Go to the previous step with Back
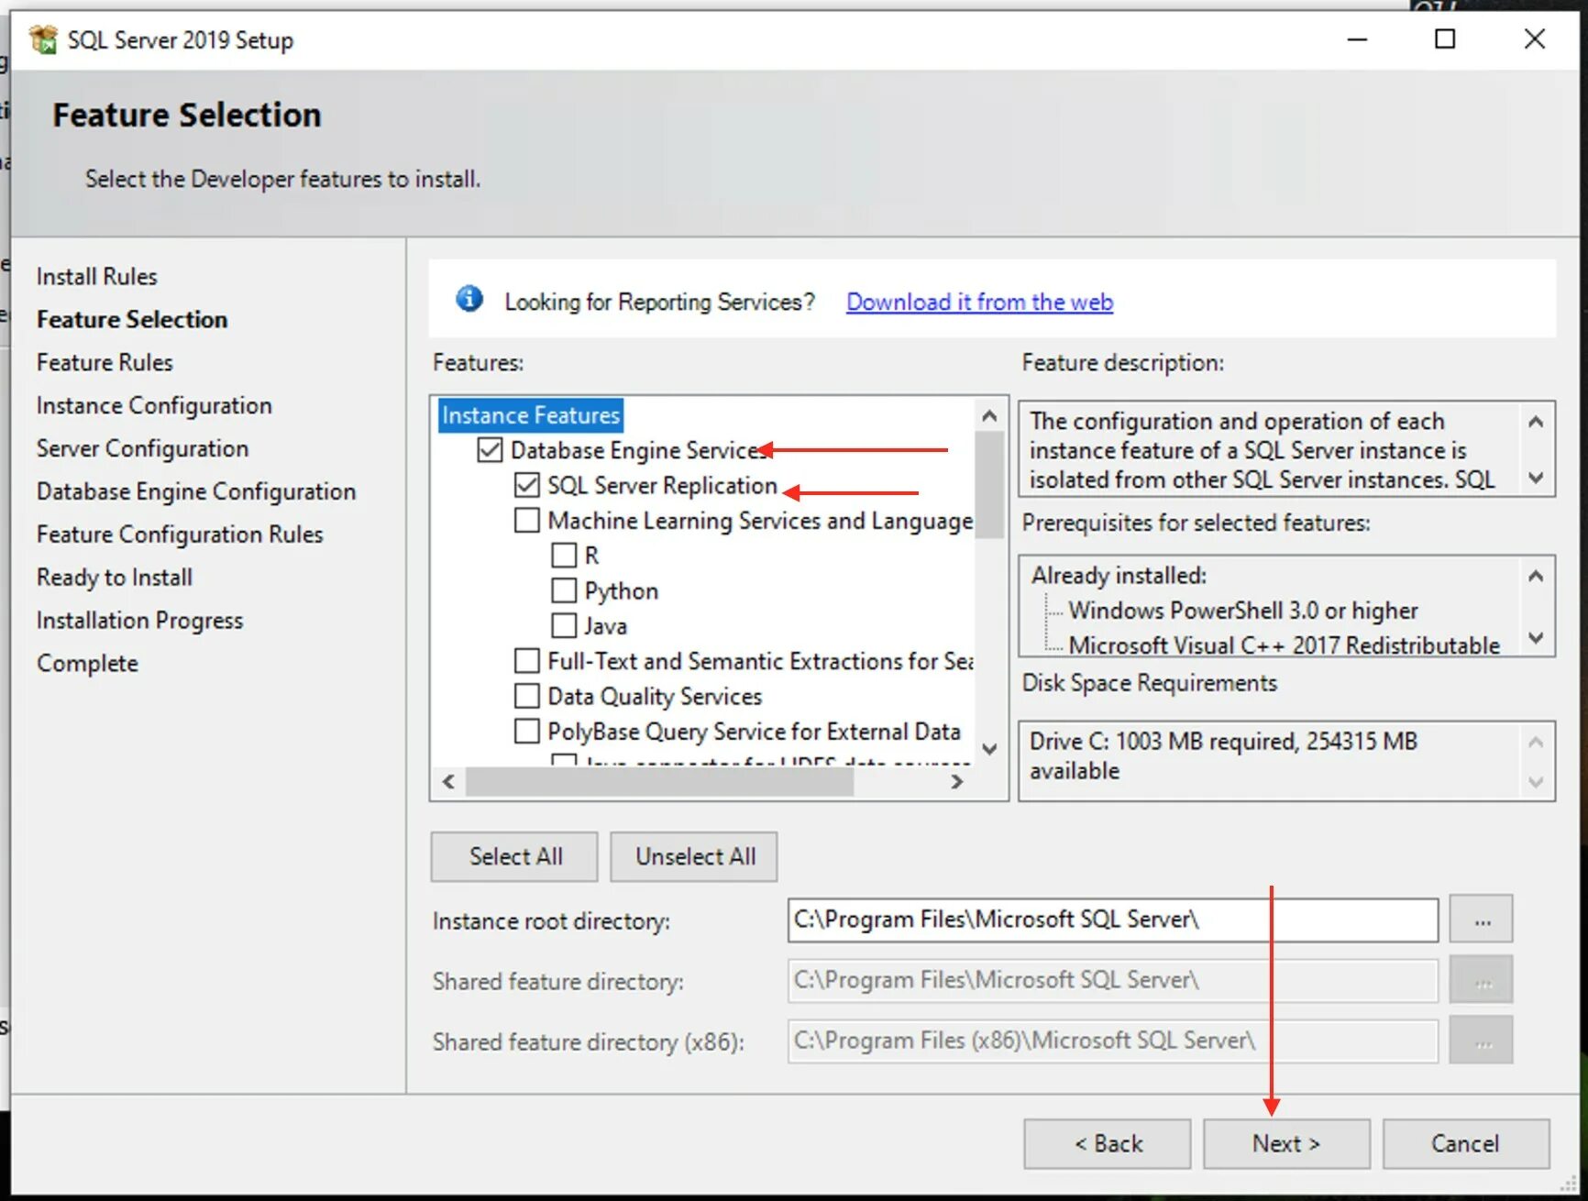 [1108, 1144]
